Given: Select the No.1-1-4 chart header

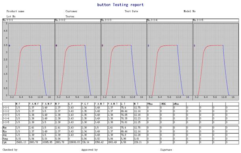Looking at the screenshot, I should coord(170,20).
